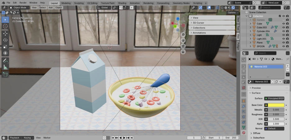
Task: Select the Annotate tool
Action: pyautogui.click(x=5, y=60)
